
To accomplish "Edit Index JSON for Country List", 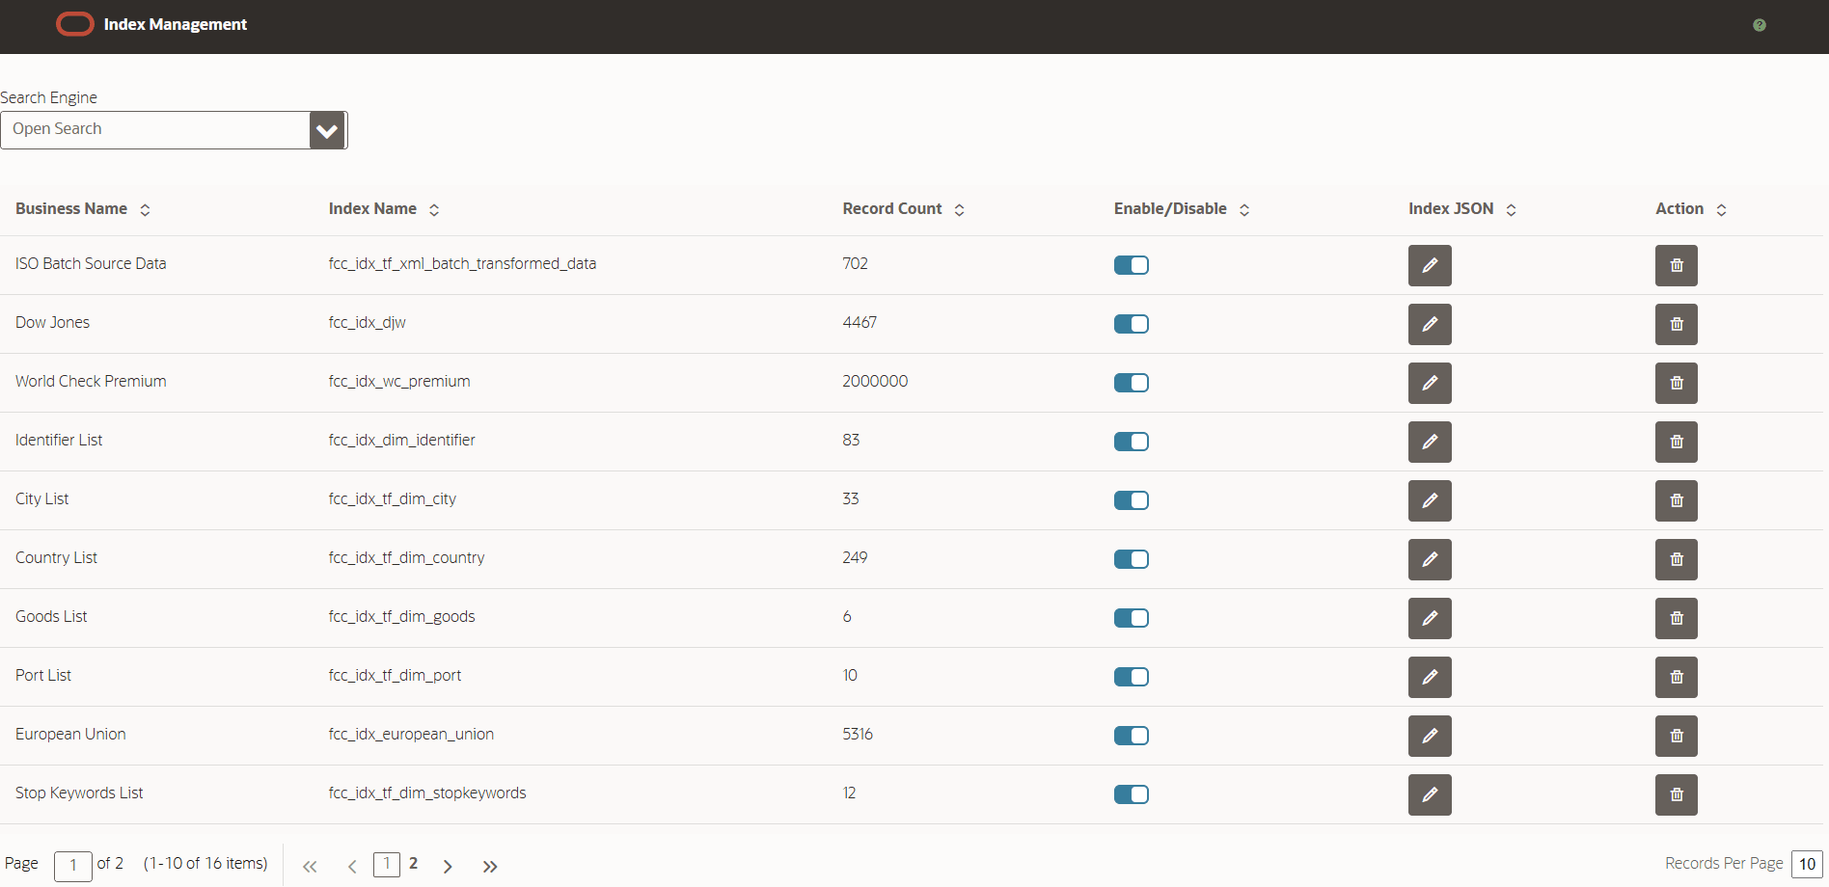I will click(1430, 559).
